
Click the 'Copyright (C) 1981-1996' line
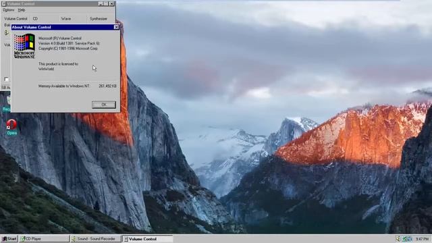67,48
